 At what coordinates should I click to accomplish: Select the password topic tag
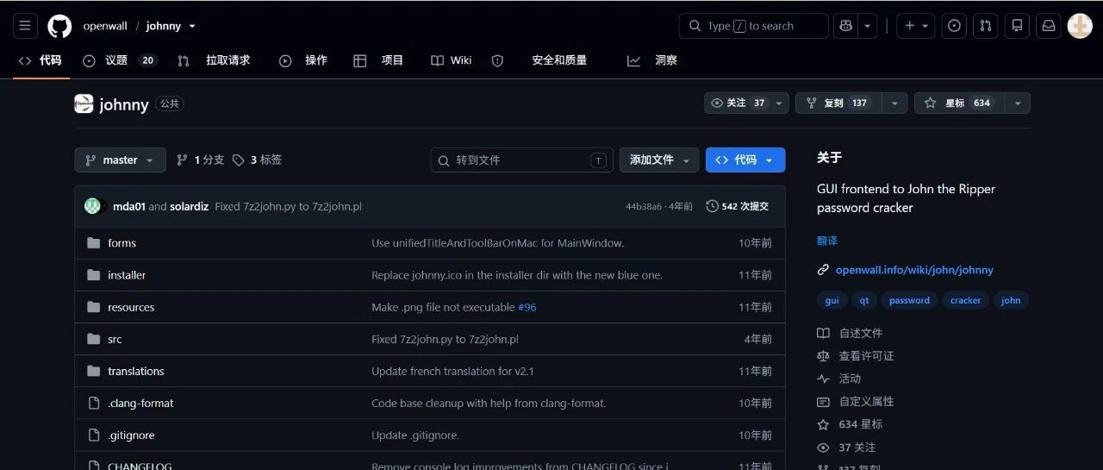click(x=909, y=300)
